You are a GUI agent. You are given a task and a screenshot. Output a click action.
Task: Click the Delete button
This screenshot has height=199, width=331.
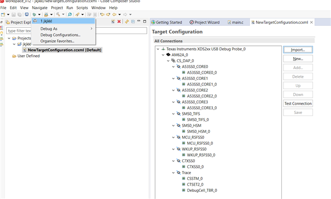coord(298,77)
